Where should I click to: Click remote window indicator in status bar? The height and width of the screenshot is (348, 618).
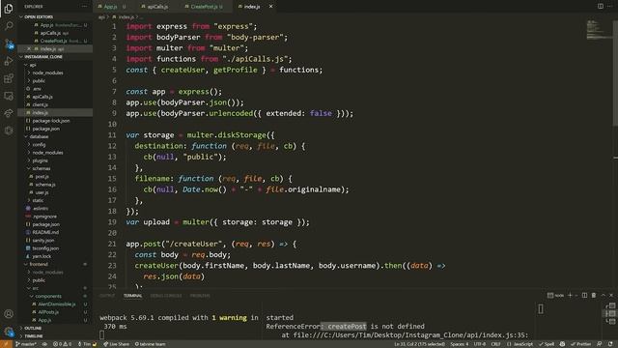tap(6, 344)
